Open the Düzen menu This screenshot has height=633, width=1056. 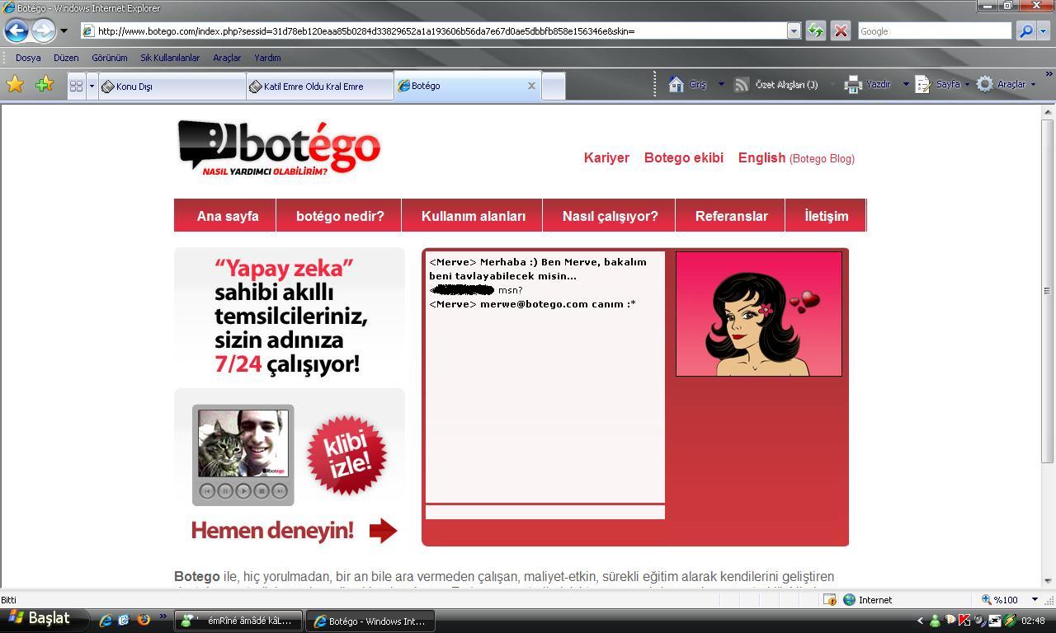(x=66, y=58)
